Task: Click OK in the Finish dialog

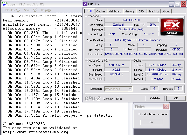Action: point(151,122)
